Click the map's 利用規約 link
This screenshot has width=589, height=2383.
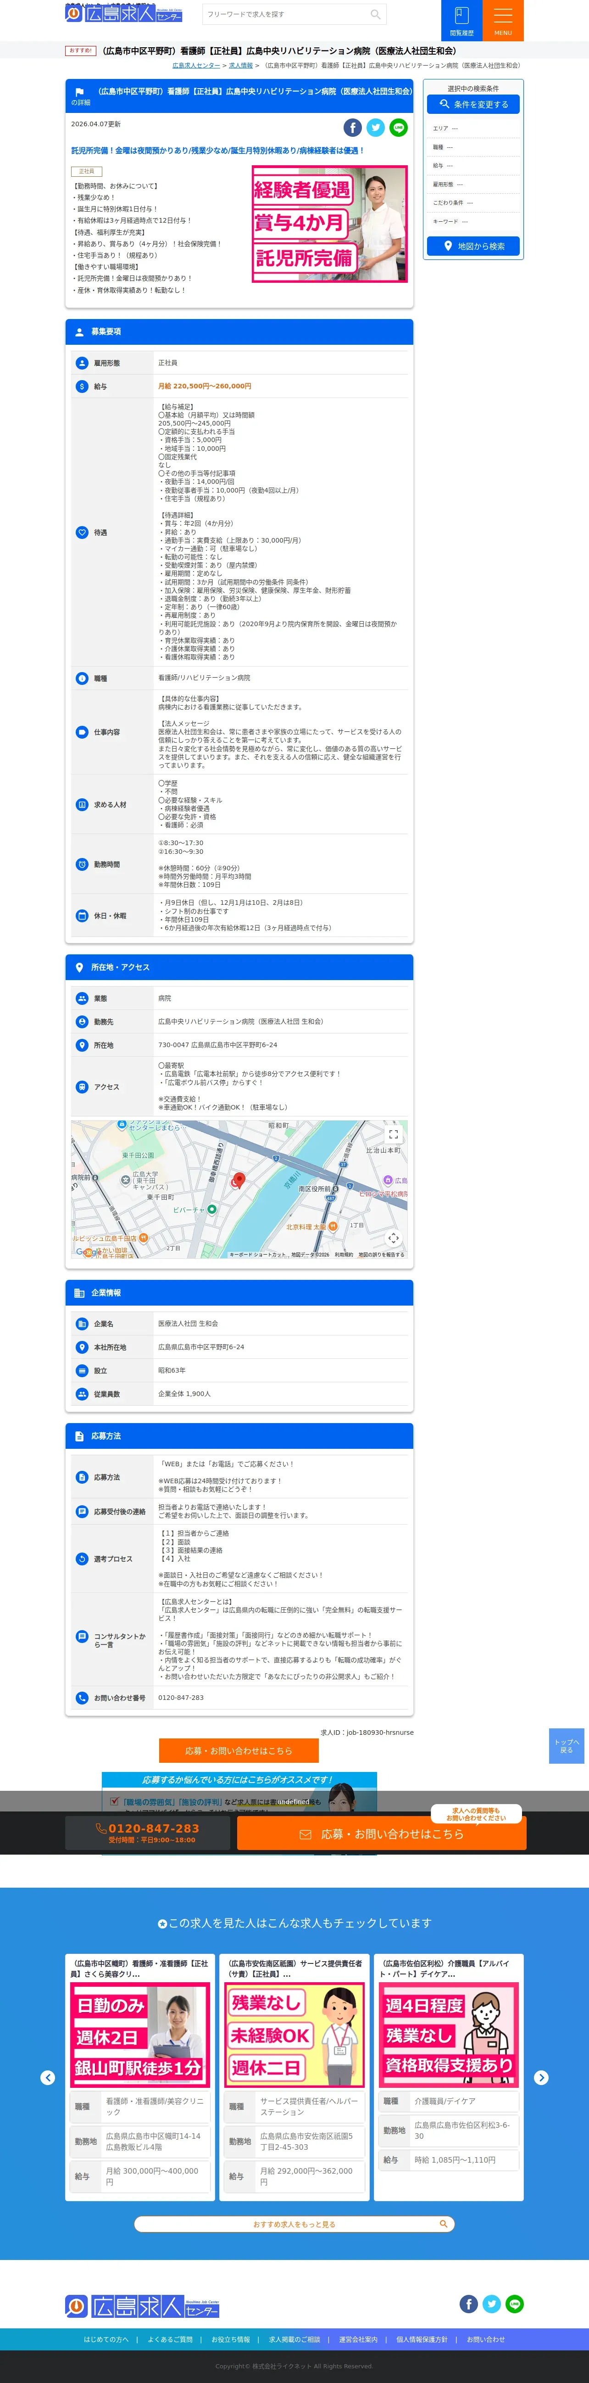click(344, 1255)
